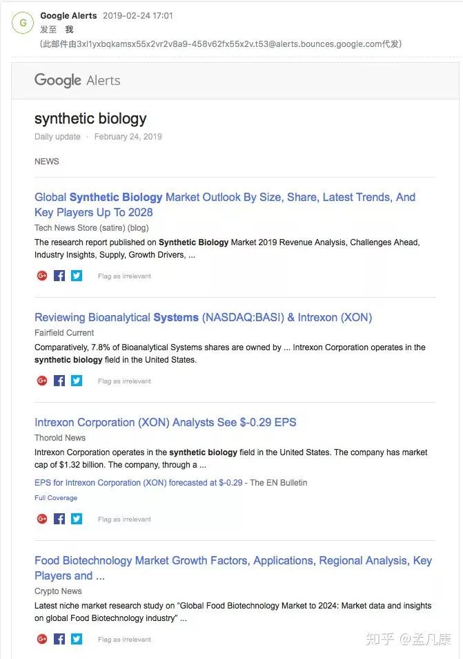Click the Google Alerts sender avatar
The height and width of the screenshot is (659, 463).
click(23, 23)
